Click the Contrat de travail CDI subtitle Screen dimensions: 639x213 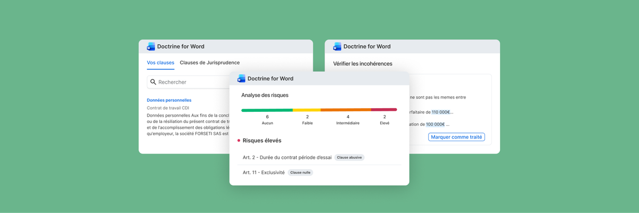point(168,108)
